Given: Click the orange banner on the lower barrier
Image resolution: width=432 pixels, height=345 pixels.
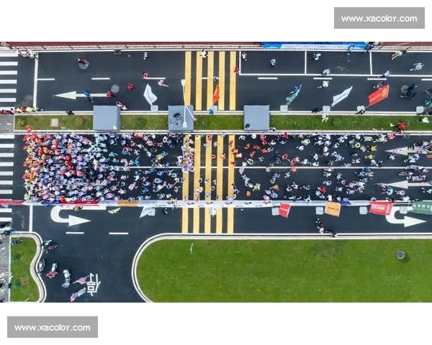Looking at the screenshot, I should 332,209.
